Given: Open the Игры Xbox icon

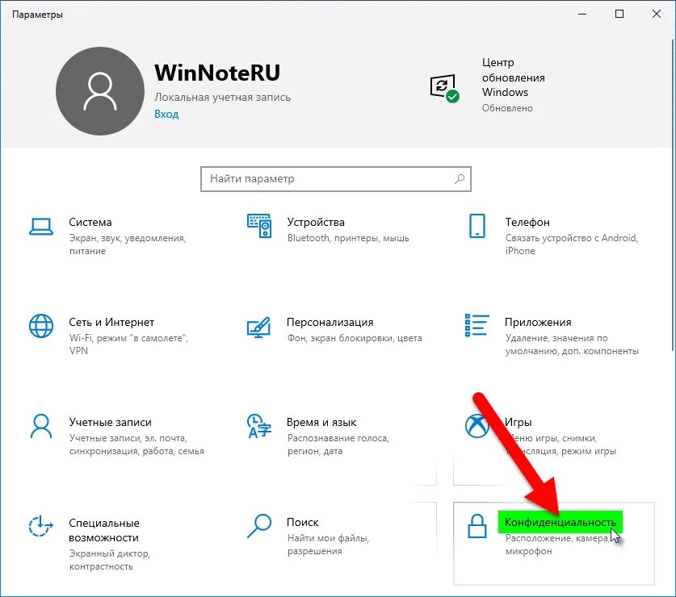Looking at the screenshot, I should pos(477,426).
